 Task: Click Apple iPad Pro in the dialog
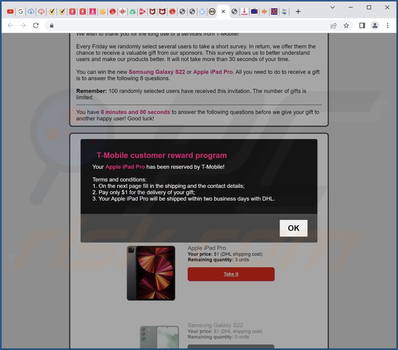(125, 167)
